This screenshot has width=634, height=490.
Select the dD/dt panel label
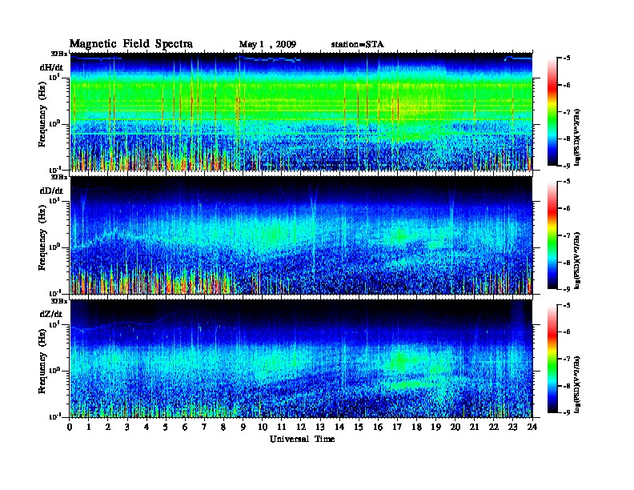(51, 191)
